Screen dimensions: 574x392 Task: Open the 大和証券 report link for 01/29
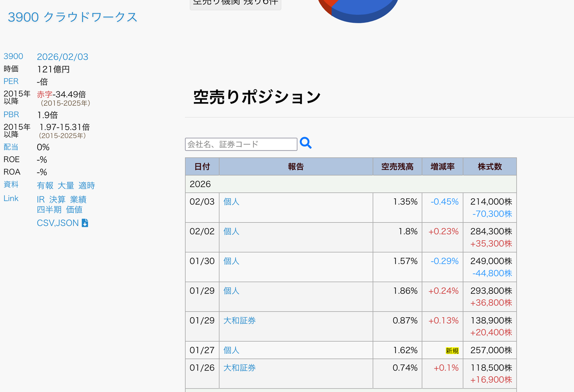coord(239,320)
